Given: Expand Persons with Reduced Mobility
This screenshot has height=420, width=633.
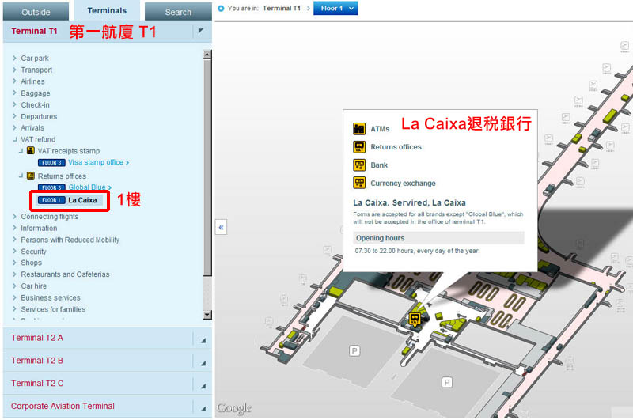Looking at the screenshot, I should 70,240.
